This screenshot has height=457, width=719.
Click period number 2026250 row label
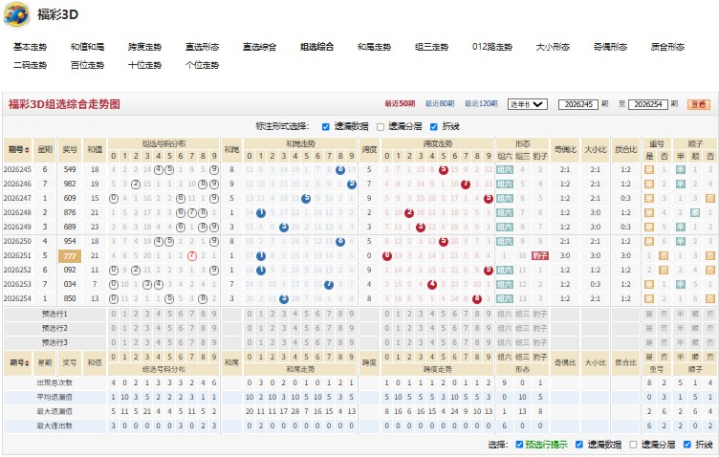click(17, 241)
